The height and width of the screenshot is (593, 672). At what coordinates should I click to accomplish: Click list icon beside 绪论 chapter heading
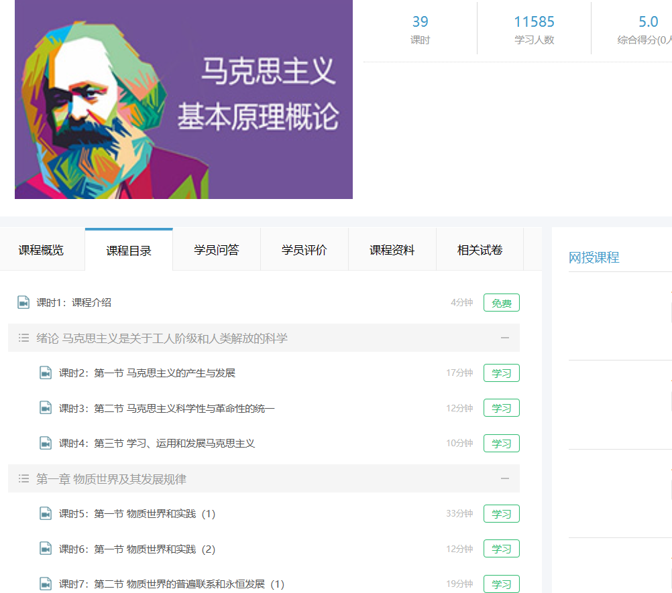coord(23,338)
